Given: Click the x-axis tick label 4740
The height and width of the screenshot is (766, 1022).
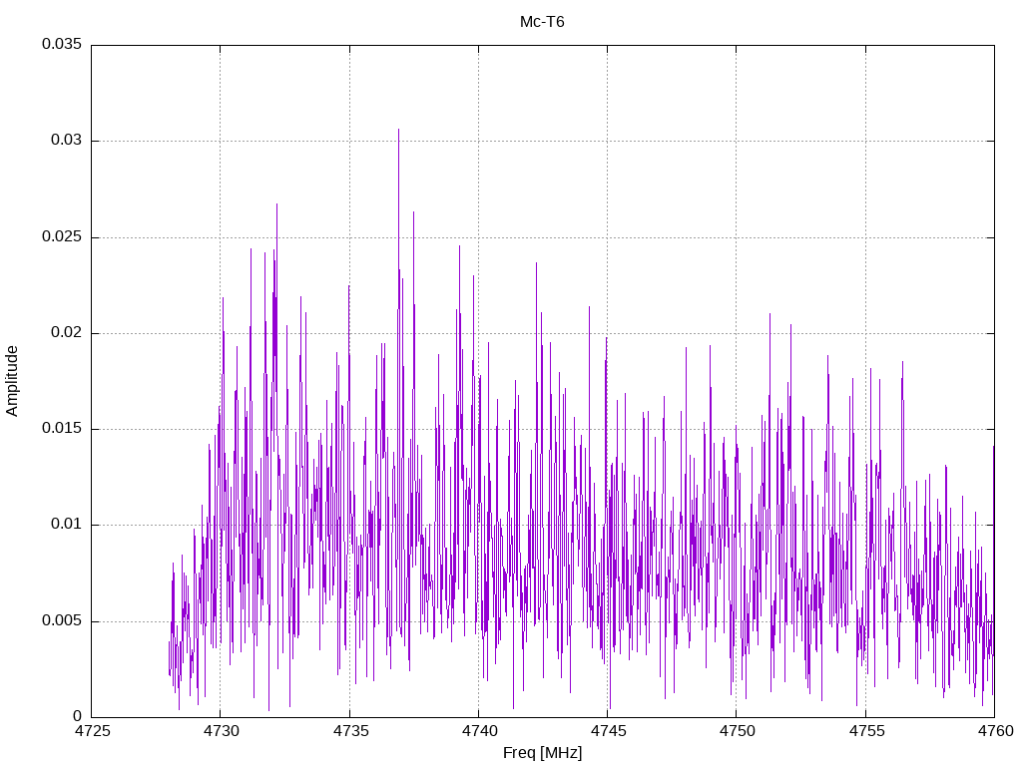Looking at the screenshot, I should point(479,731).
